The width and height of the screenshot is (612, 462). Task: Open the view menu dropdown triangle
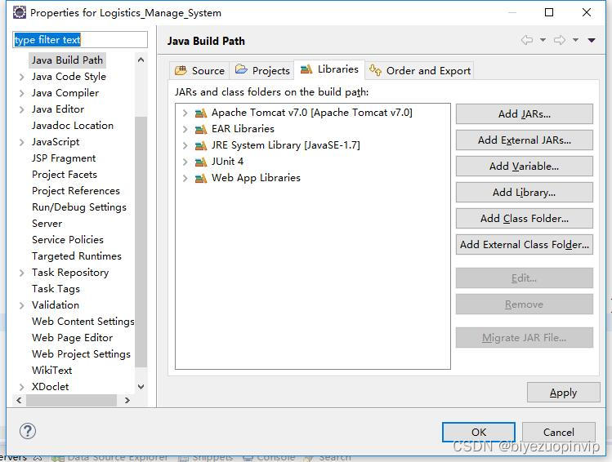click(592, 40)
